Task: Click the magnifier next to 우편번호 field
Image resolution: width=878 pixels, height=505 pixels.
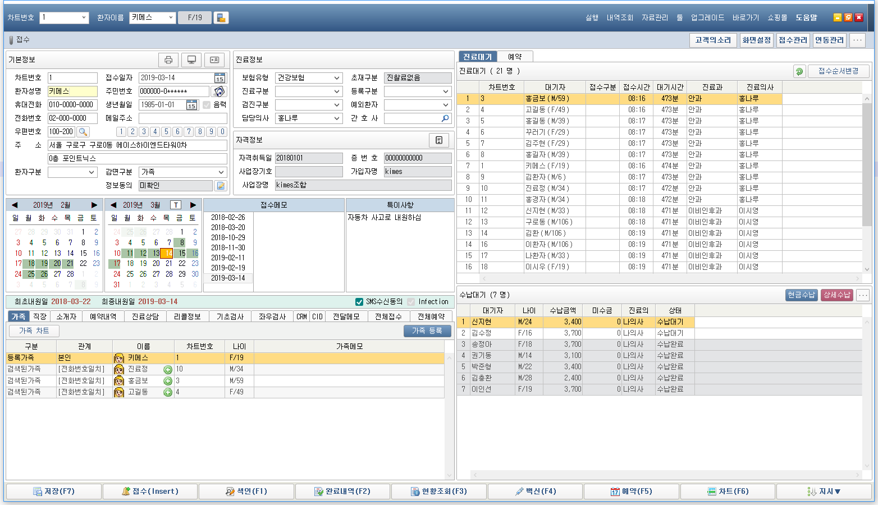Action: click(83, 132)
